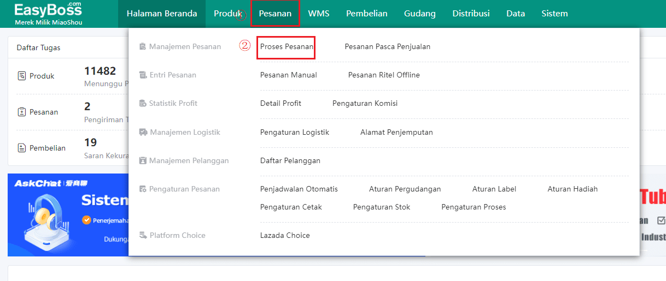The width and height of the screenshot is (666, 281).
Task: Click the AskChat banner image
Action: [68, 215]
